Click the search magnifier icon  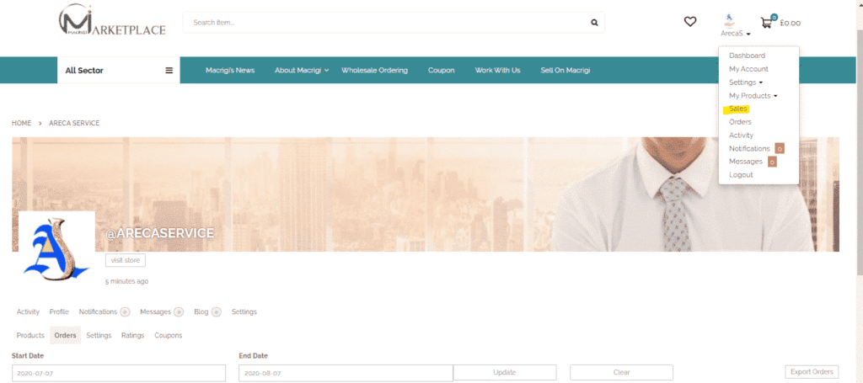[594, 23]
